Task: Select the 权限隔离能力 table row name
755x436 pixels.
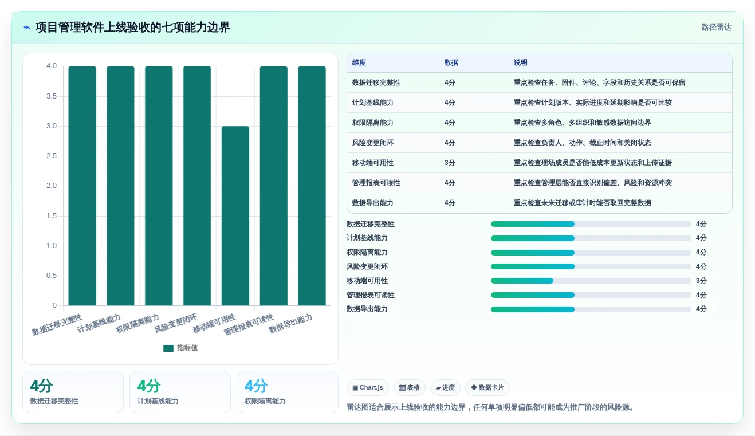Action: point(373,123)
